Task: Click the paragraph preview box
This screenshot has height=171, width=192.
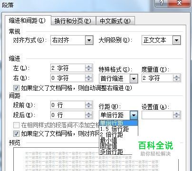Action: pyautogui.click(x=96, y=159)
